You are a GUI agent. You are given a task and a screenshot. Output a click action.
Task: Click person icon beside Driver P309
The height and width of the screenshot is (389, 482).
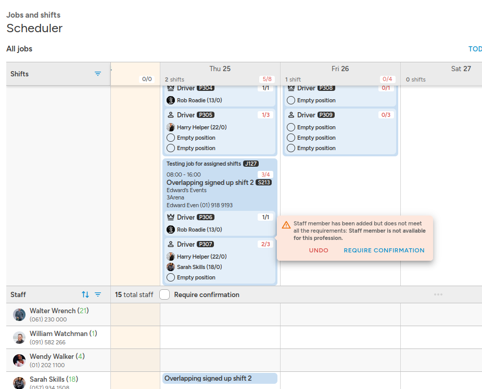click(291, 115)
